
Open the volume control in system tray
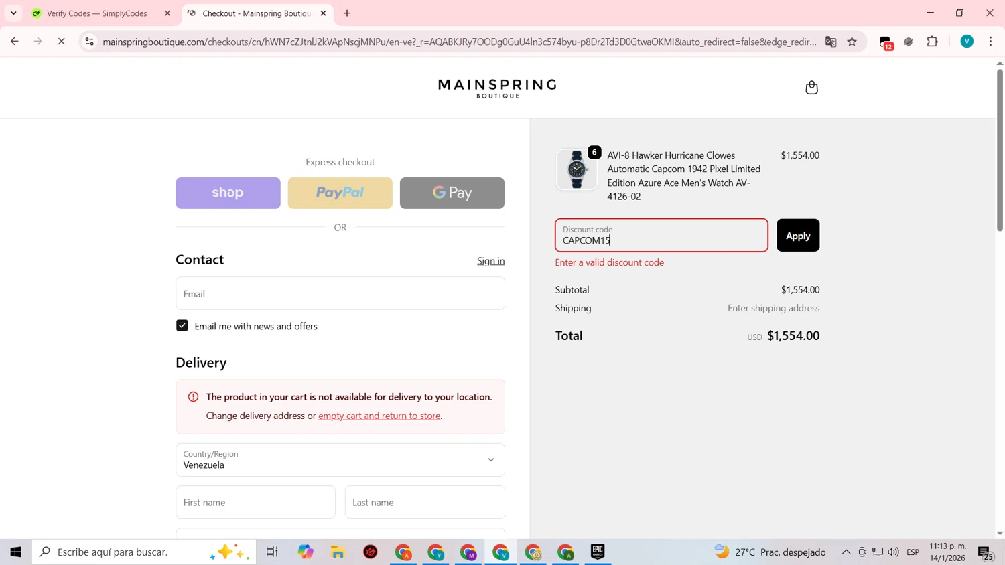point(893,552)
